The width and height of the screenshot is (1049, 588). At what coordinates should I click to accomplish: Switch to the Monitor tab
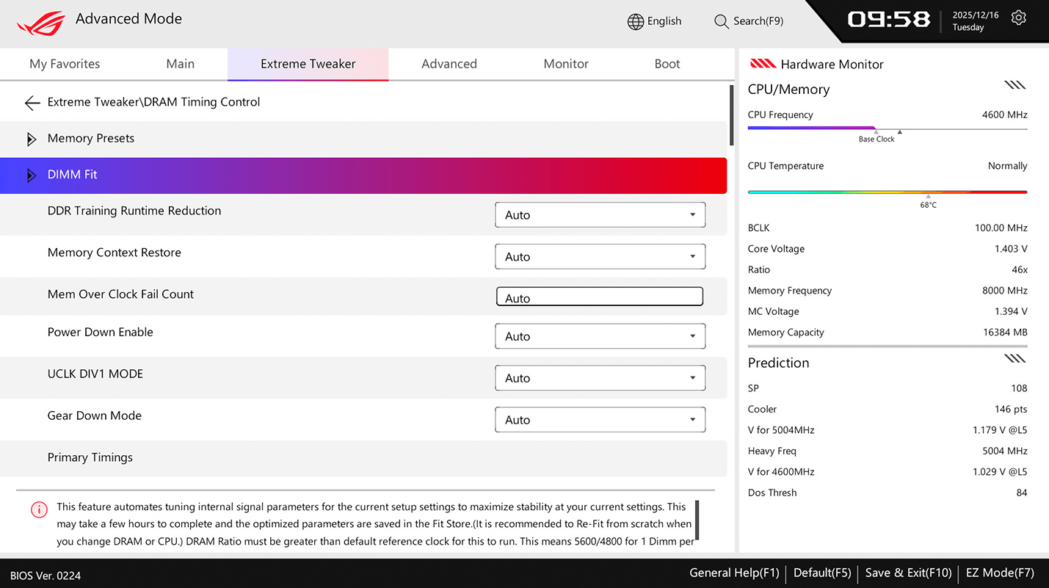coord(565,64)
